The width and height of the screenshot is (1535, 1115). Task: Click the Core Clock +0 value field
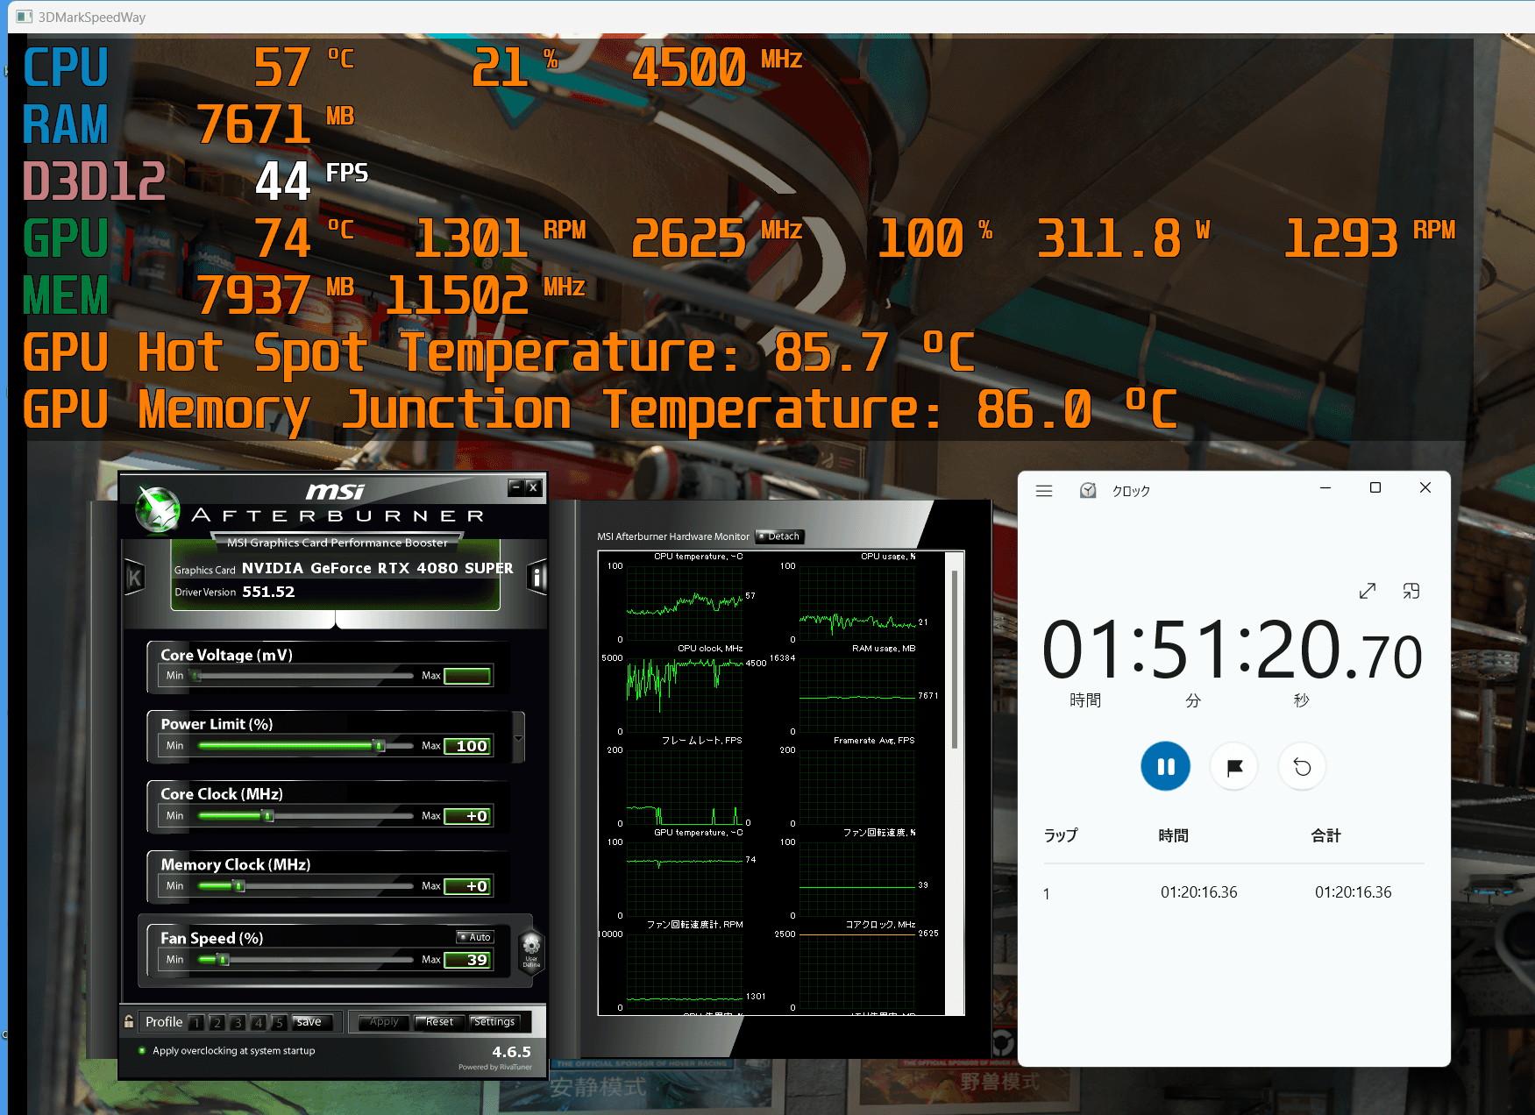click(x=467, y=816)
